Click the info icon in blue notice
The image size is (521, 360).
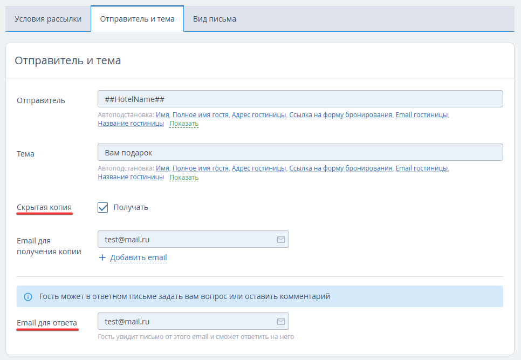pos(28,296)
